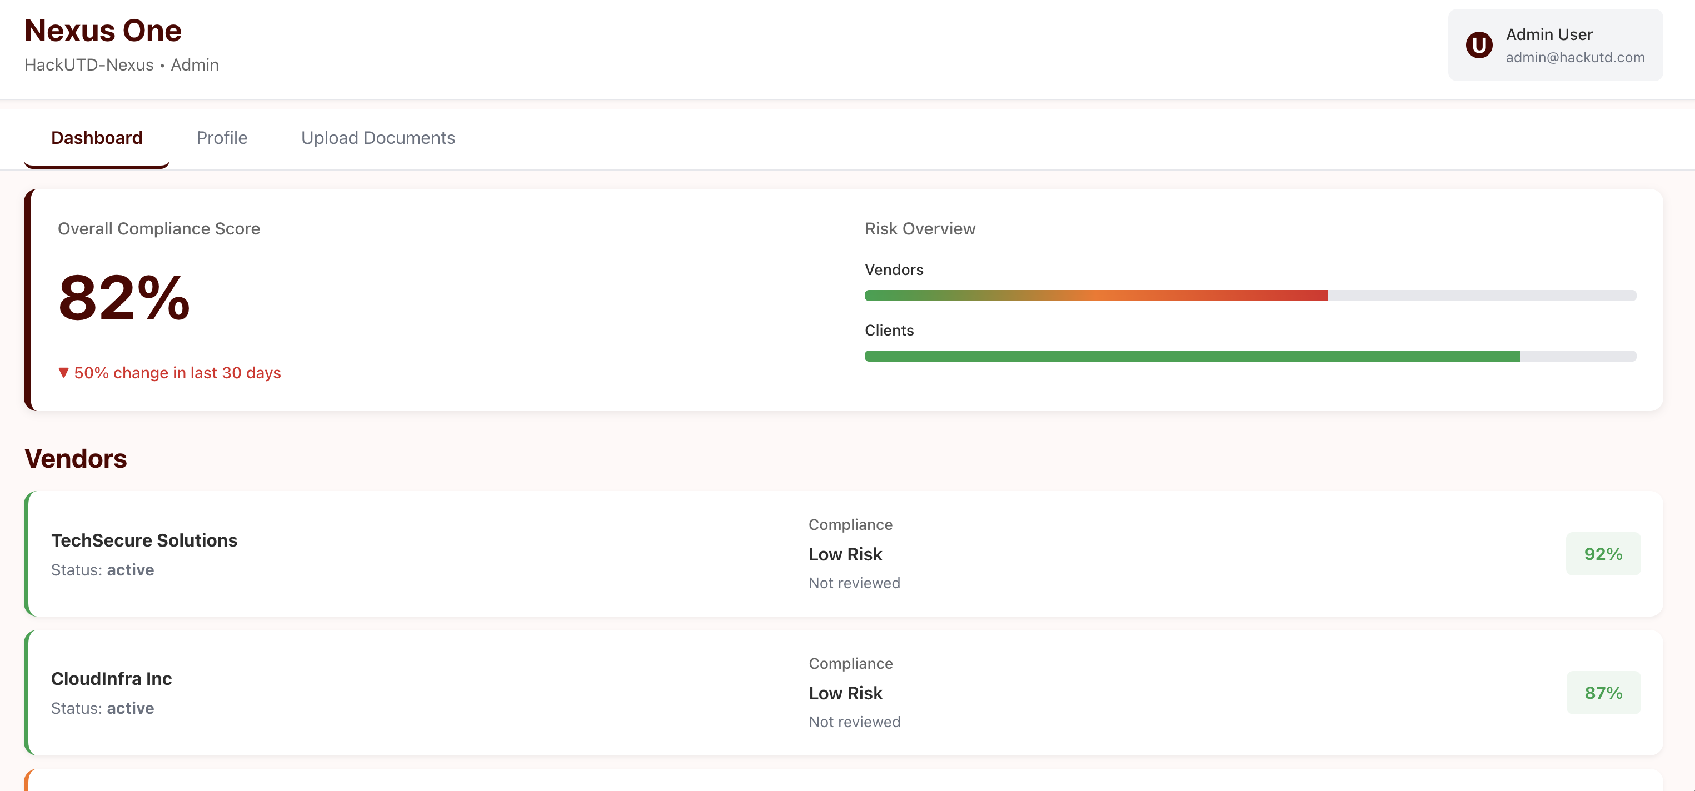Click the 87% compliance badge
Image resolution: width=1695 pixels, height=791 pixels.
(x=1602, y=693)
